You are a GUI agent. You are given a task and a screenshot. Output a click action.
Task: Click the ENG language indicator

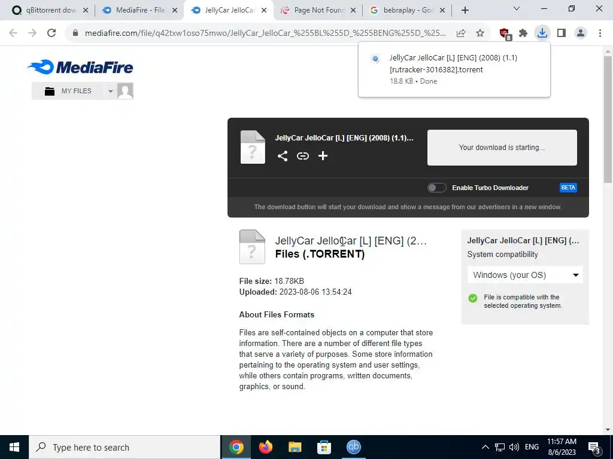[532, 447]
